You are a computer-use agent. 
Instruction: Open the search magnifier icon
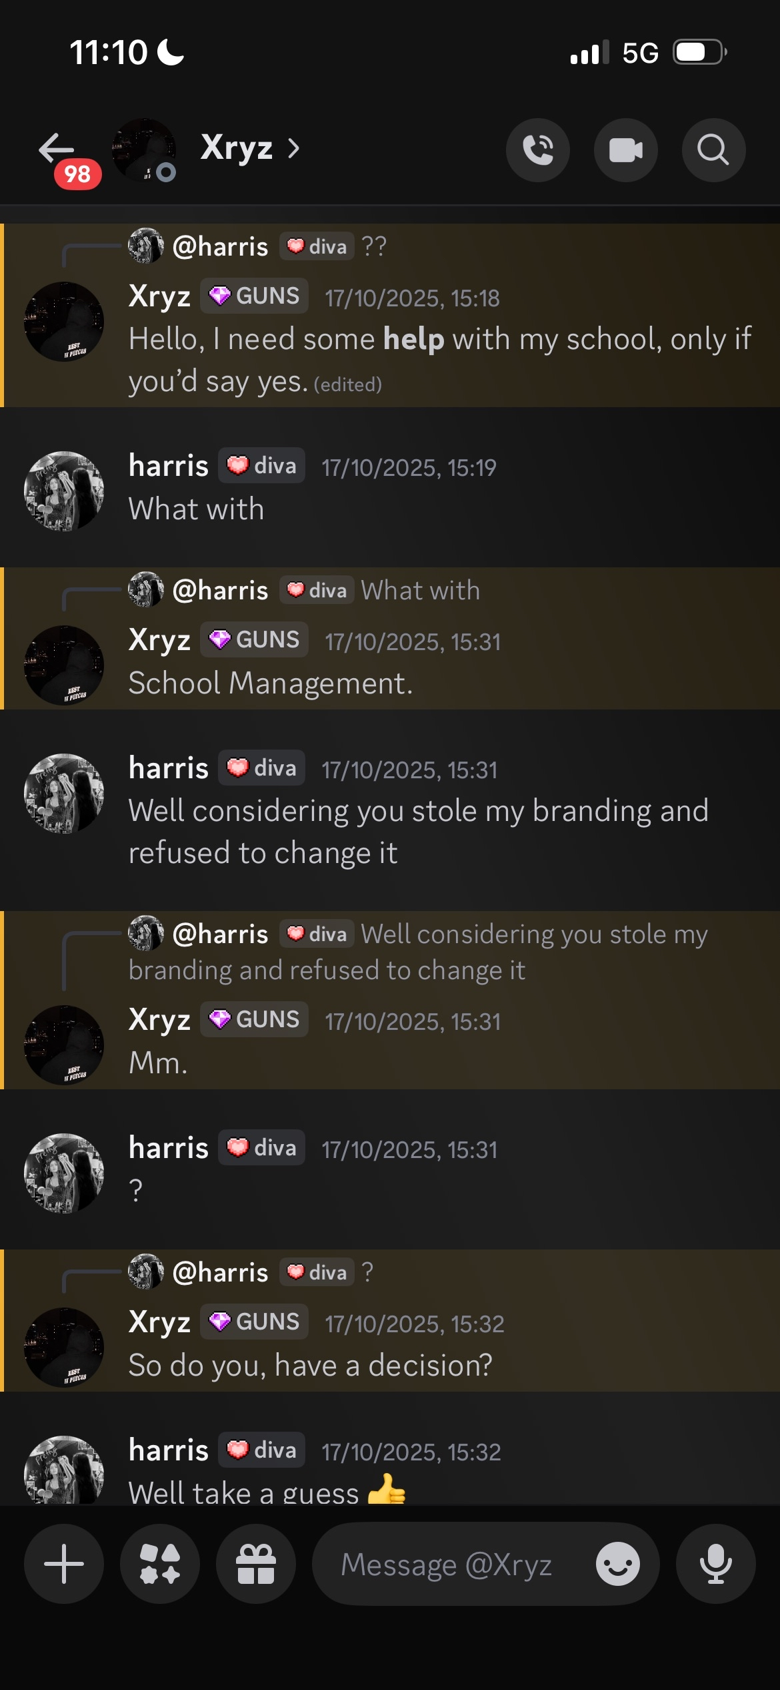[x=713, y=150]
